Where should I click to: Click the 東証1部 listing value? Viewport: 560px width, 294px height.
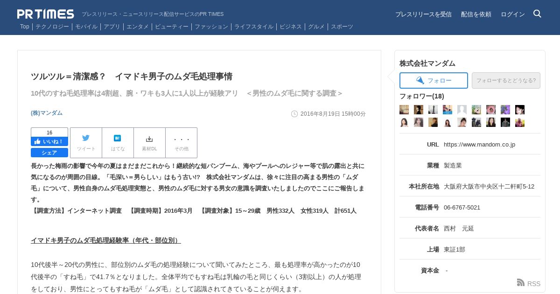click(x=455, y=249)
